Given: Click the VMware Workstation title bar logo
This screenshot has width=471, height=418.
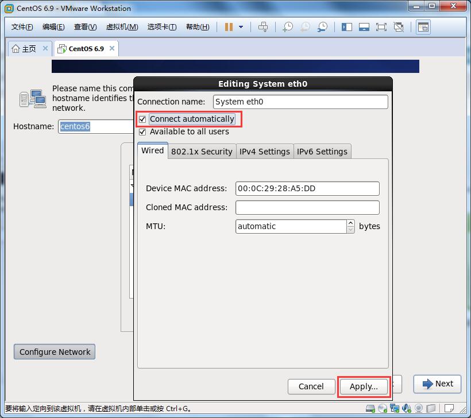Looking at the screenshot, I should point(9,9).
